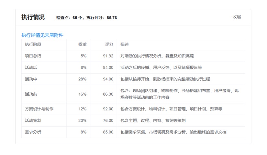Image resolution: width=267 pixels, height=155 pixels.
Task: Click the 76.00 score cell
Action: [108, 120]
